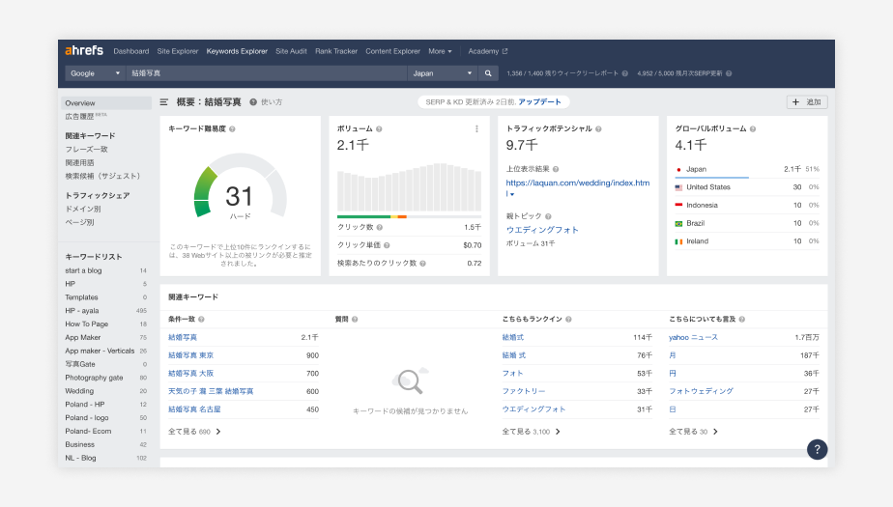This screenshot has width=893, height=507.
Task: Click the search magnifier button
Action: click(488, 73)
